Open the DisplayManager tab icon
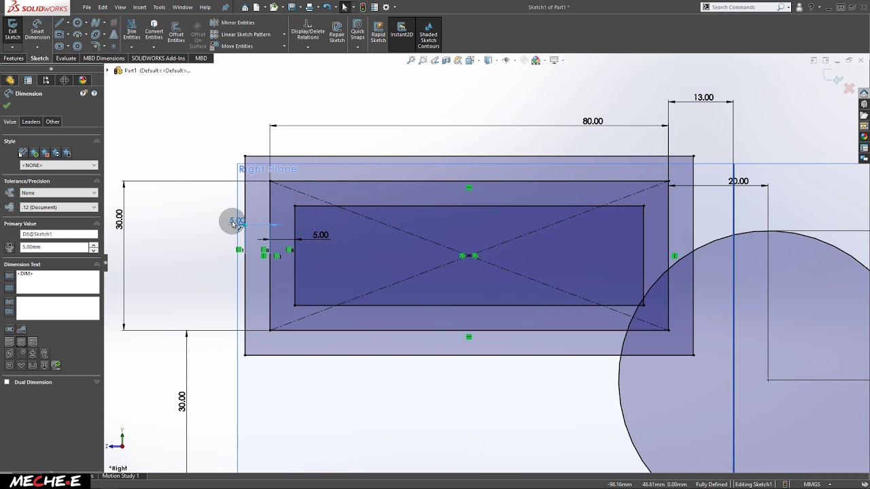 [x=83, y=80]
